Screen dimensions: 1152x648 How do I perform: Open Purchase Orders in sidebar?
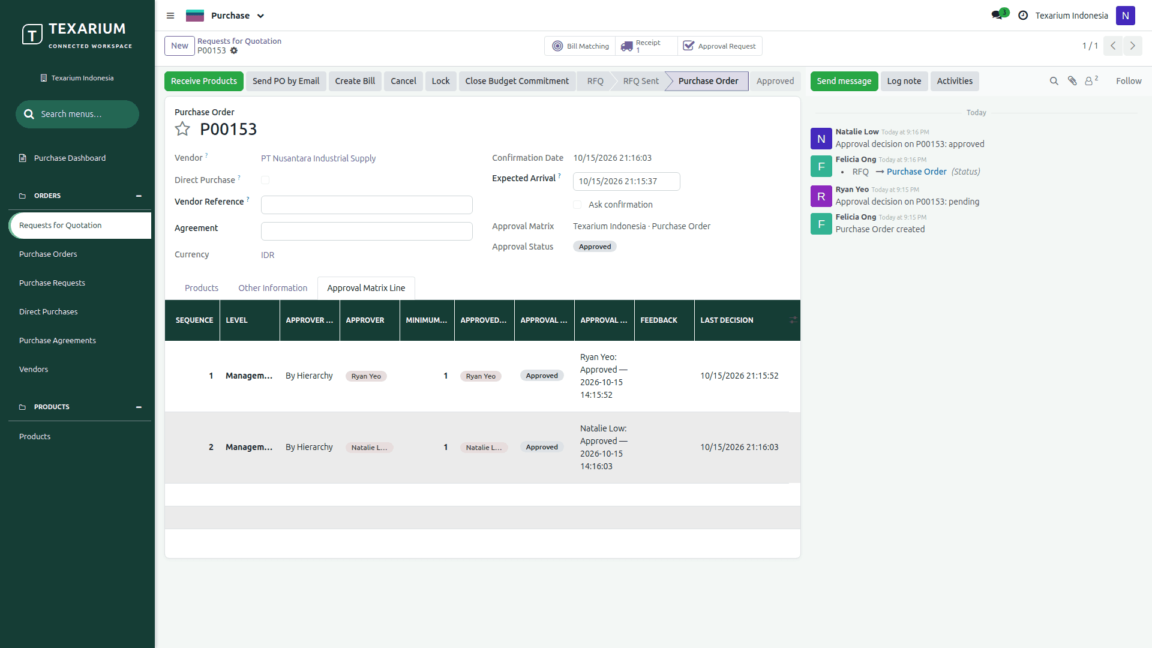[x=48, y=254]
